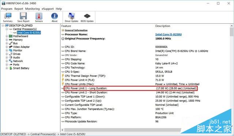The image size is (234, 136).
Task: Select CPU Max. Junction Temperature row
Action: pyautogui.click(x=146, y=109)
